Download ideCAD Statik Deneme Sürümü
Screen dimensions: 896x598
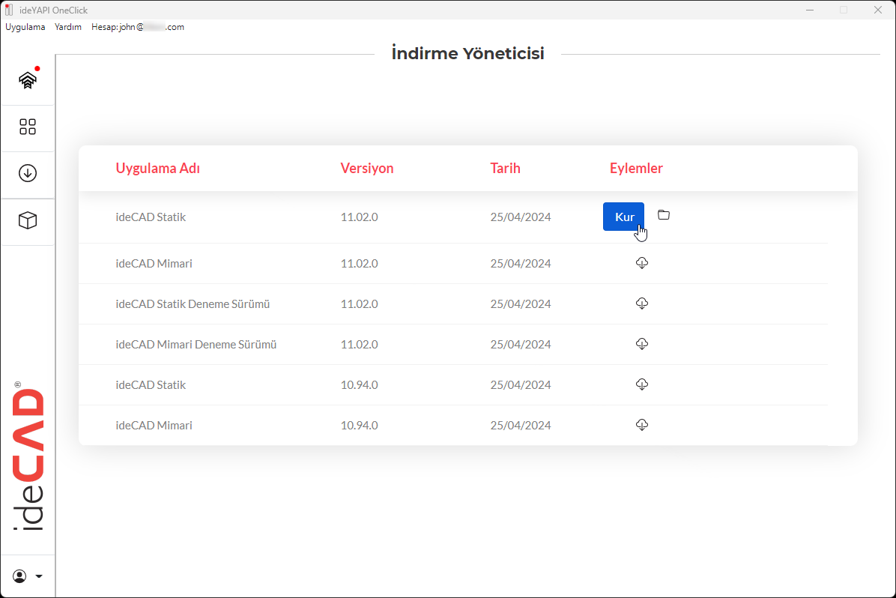(641, 303)
